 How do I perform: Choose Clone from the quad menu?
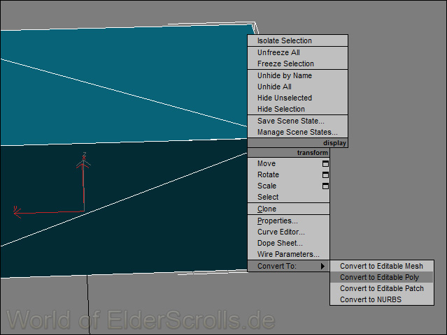point(267,209)
